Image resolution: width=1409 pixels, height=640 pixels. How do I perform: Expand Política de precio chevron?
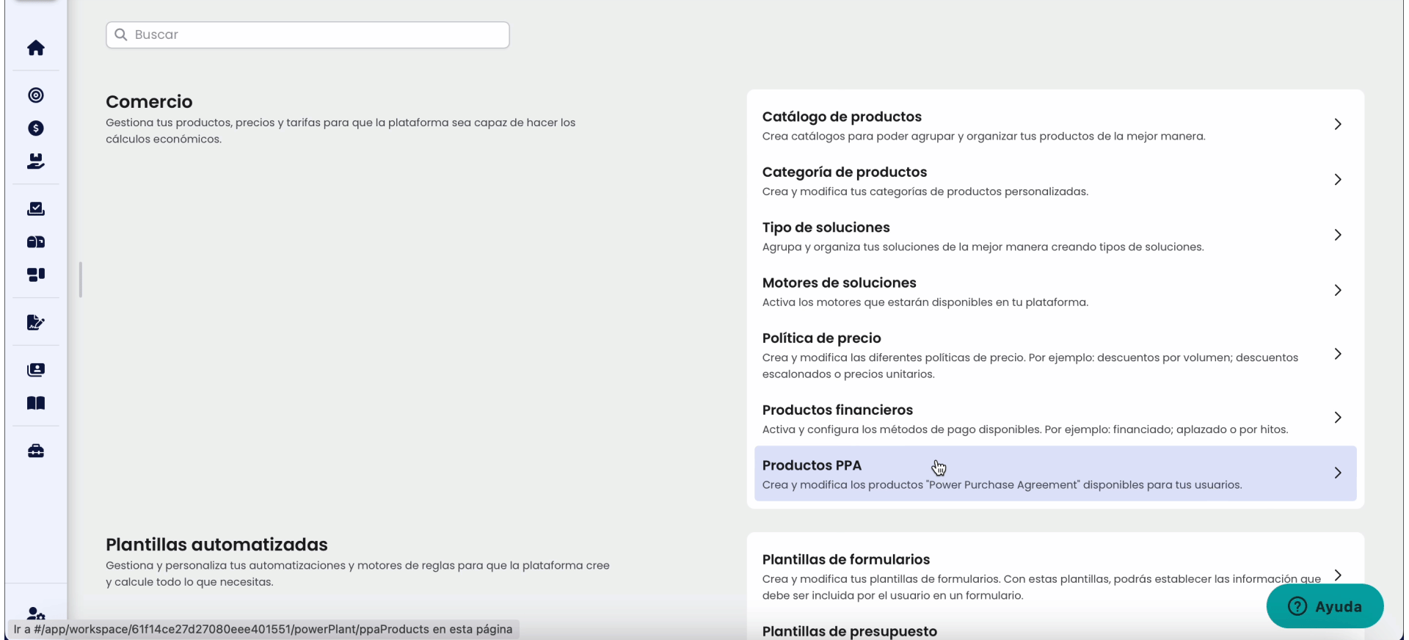tap(1338, 354)
